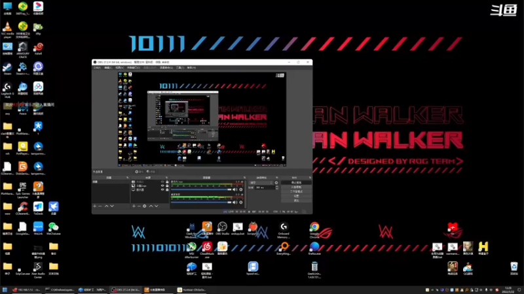Pop out the Sources dock panel

pyautogui.click(x=166, y=178)
